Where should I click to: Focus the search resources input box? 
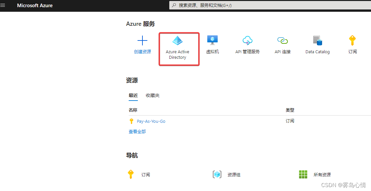pos(270,5)
